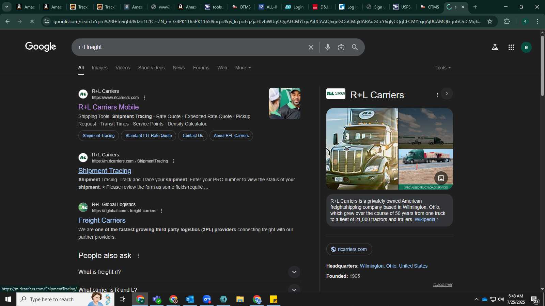
Task: Switch to D&H browser tab
Action: point(321,7)
